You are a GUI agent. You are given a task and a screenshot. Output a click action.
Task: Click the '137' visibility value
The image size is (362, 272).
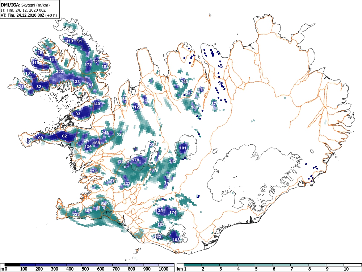tap(29, 73)
